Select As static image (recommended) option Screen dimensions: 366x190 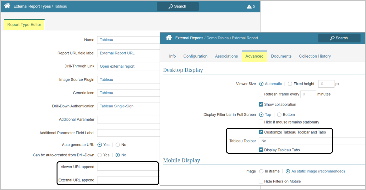click(x=288, y=171)
